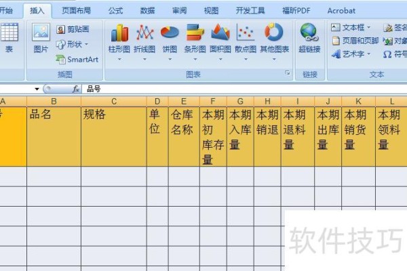The height and width of the screenshot is (271, 407).
Task: Expand dropdown arrow under 饼图
Action: click(x=170, y=60)
